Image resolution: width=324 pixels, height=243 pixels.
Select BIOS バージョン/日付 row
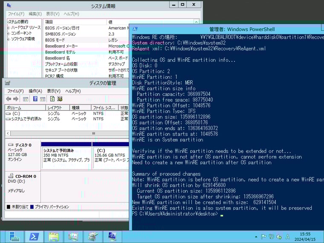pyautogui.click(x=86, y=28)
